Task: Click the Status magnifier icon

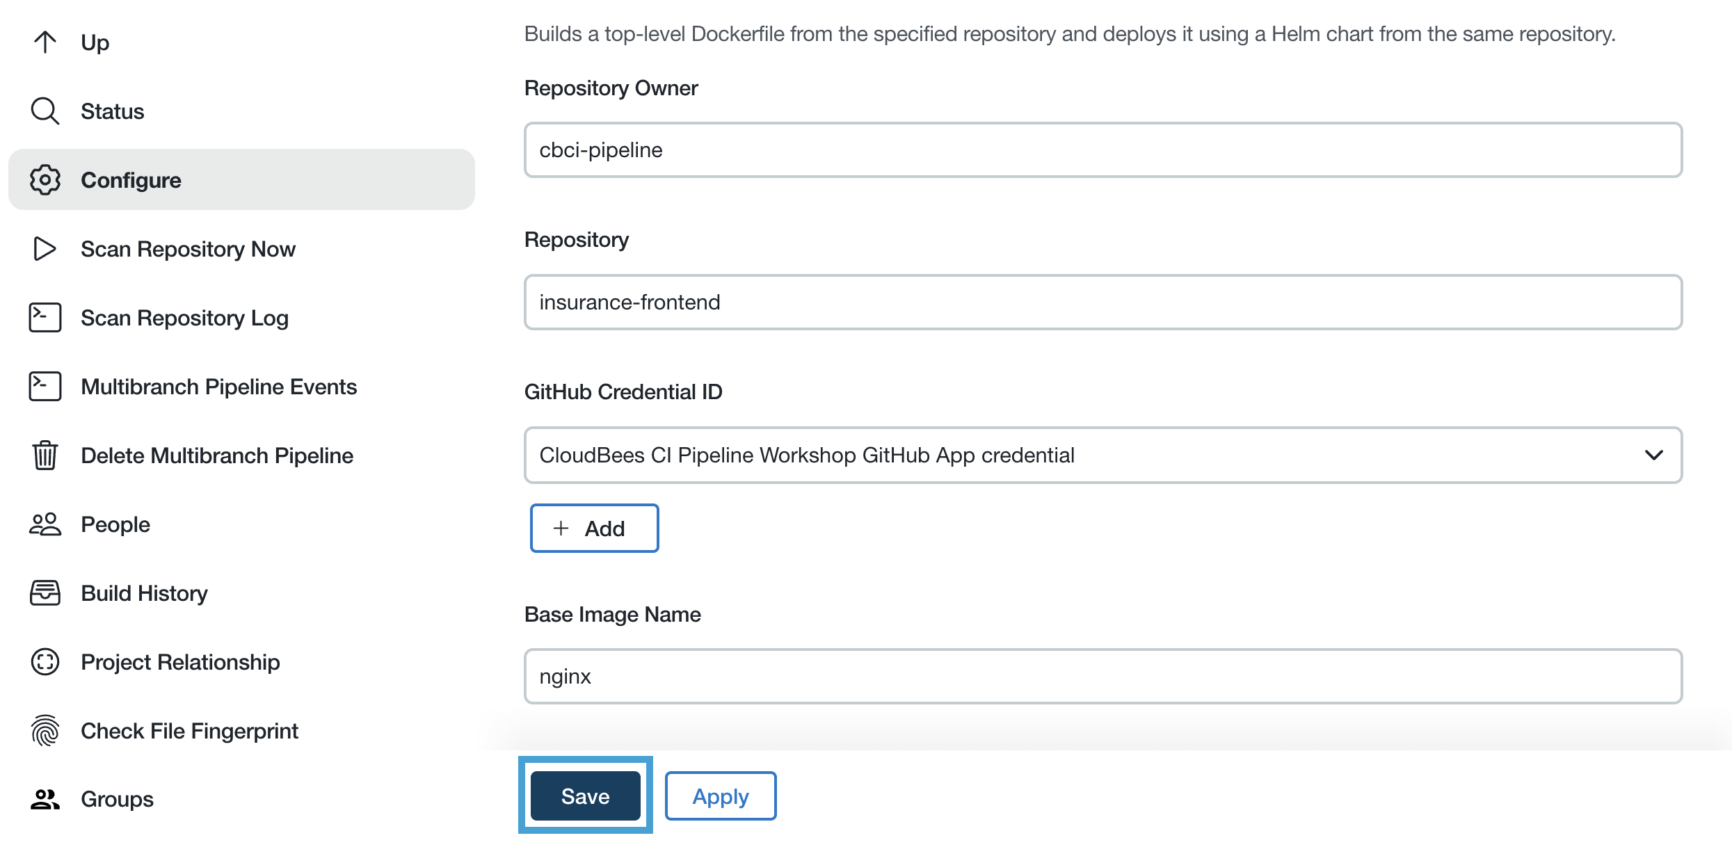Action: [45, 111]
